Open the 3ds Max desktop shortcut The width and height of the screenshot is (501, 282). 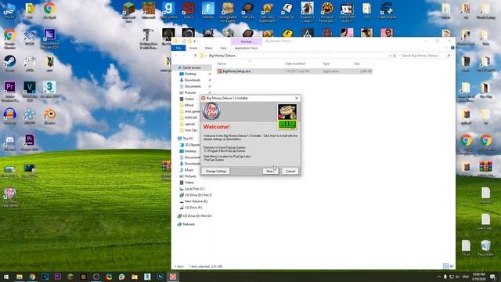click(49, 90)
